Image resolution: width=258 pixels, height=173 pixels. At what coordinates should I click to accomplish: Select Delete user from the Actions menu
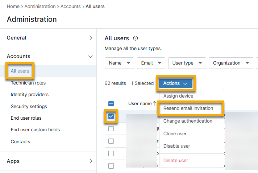click(176, 160)
